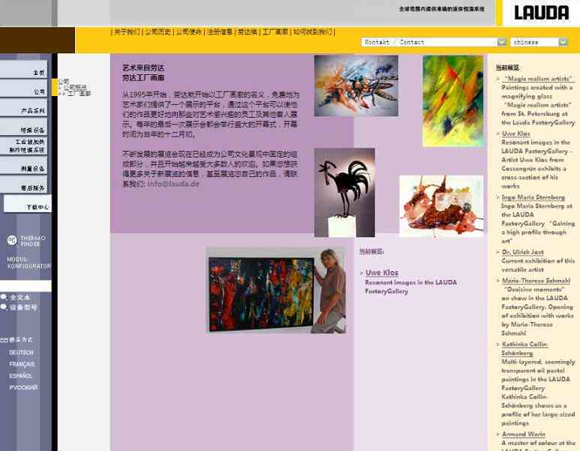Open 恒温设备 sidebar item
Screen dimensions: 580x451
[24, 128]
